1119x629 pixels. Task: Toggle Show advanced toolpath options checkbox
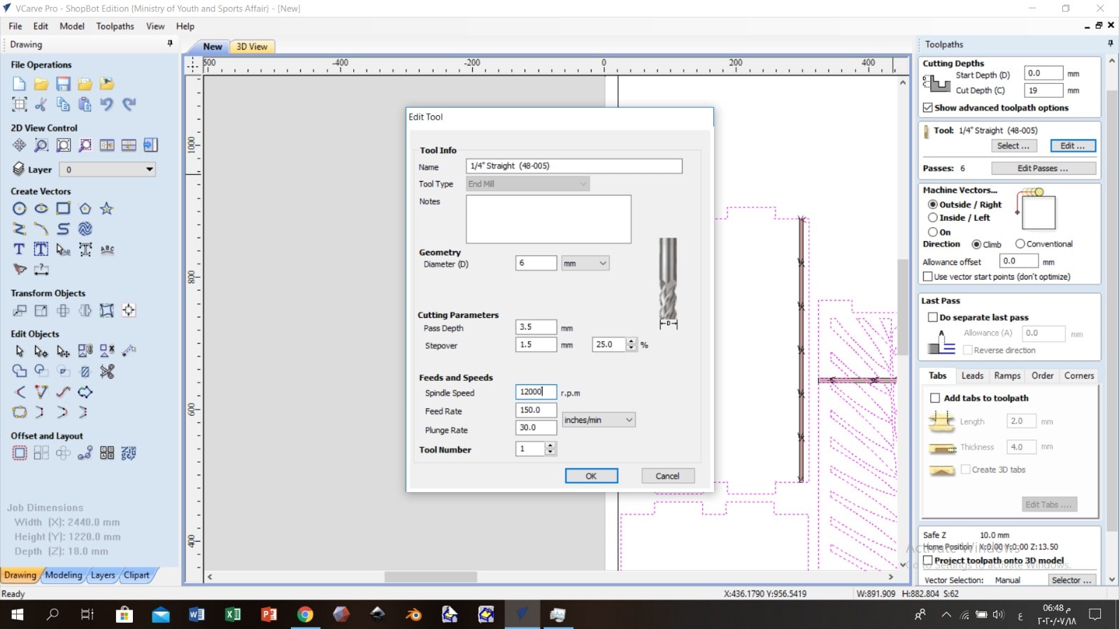point(928,108)
